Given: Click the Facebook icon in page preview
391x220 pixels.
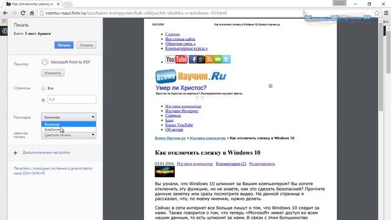Looking at the screenshot, I should tap(193, 59).
